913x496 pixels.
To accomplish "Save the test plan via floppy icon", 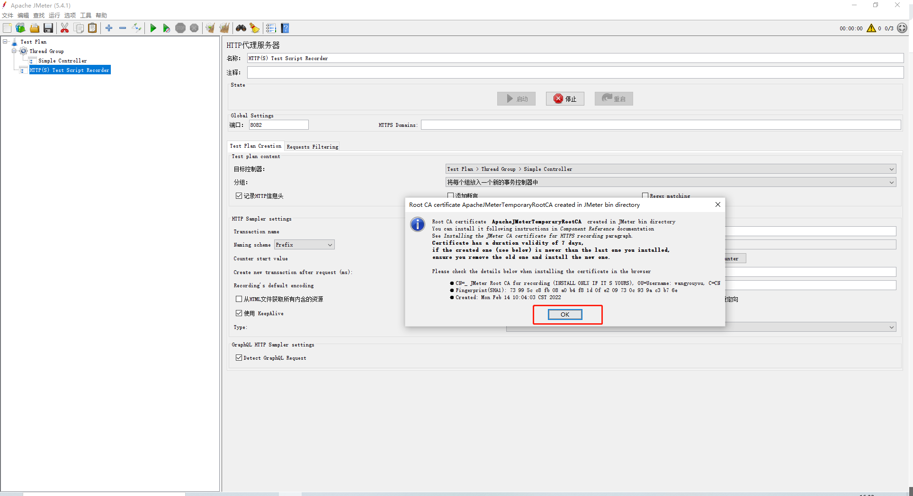I will click(48, 28).
